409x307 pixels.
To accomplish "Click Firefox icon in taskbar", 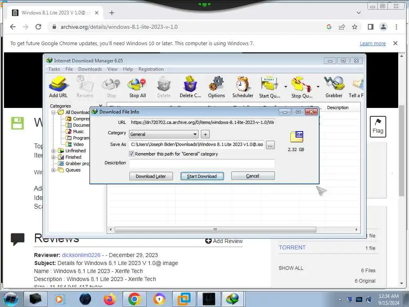I will (109, 299).
